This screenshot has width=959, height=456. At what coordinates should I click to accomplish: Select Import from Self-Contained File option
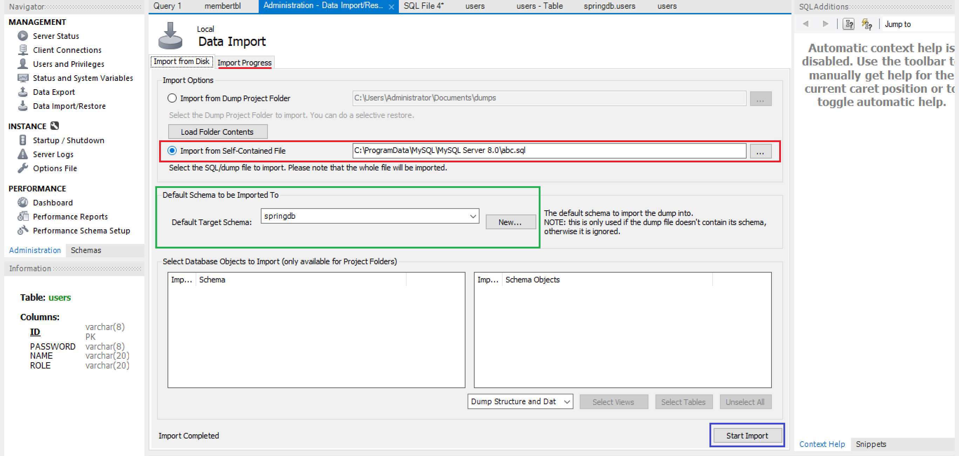tap(172, 150)
